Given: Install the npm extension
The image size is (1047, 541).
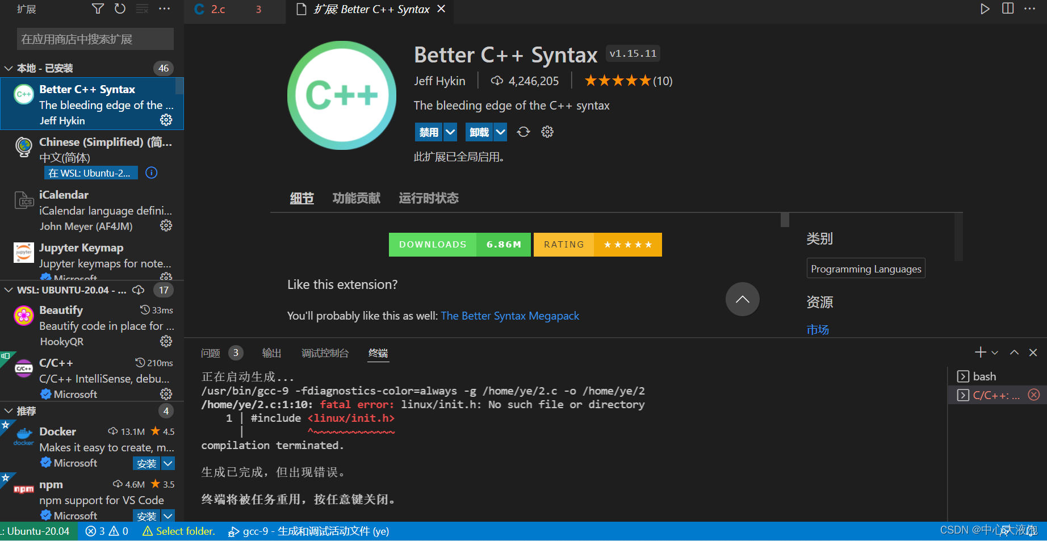Looking at the screenshot, I should click(x=146, y=516).
